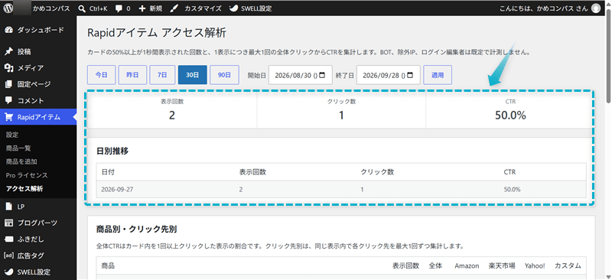Focus the 終了日 date field

click(x=389, y=75)
